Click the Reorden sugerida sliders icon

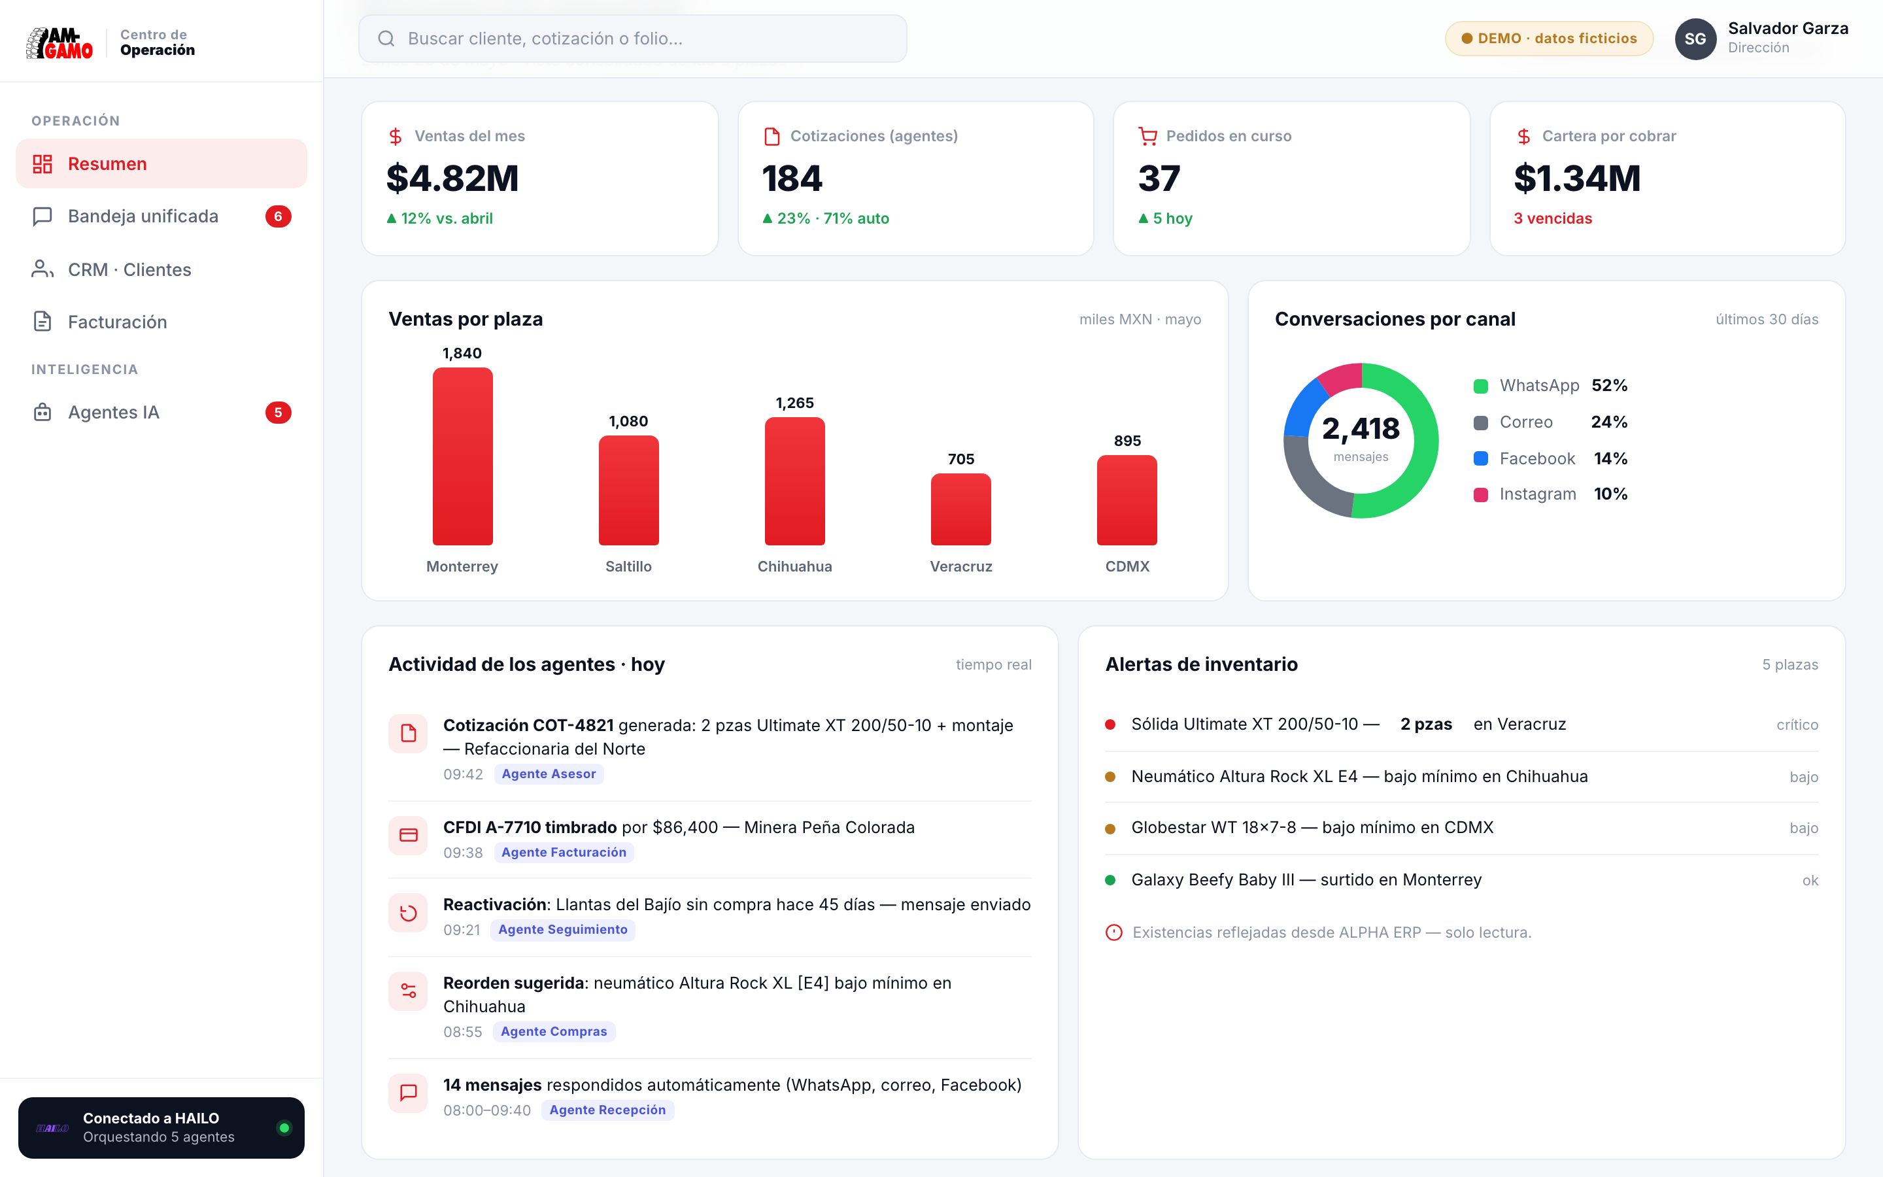(408, 991)
